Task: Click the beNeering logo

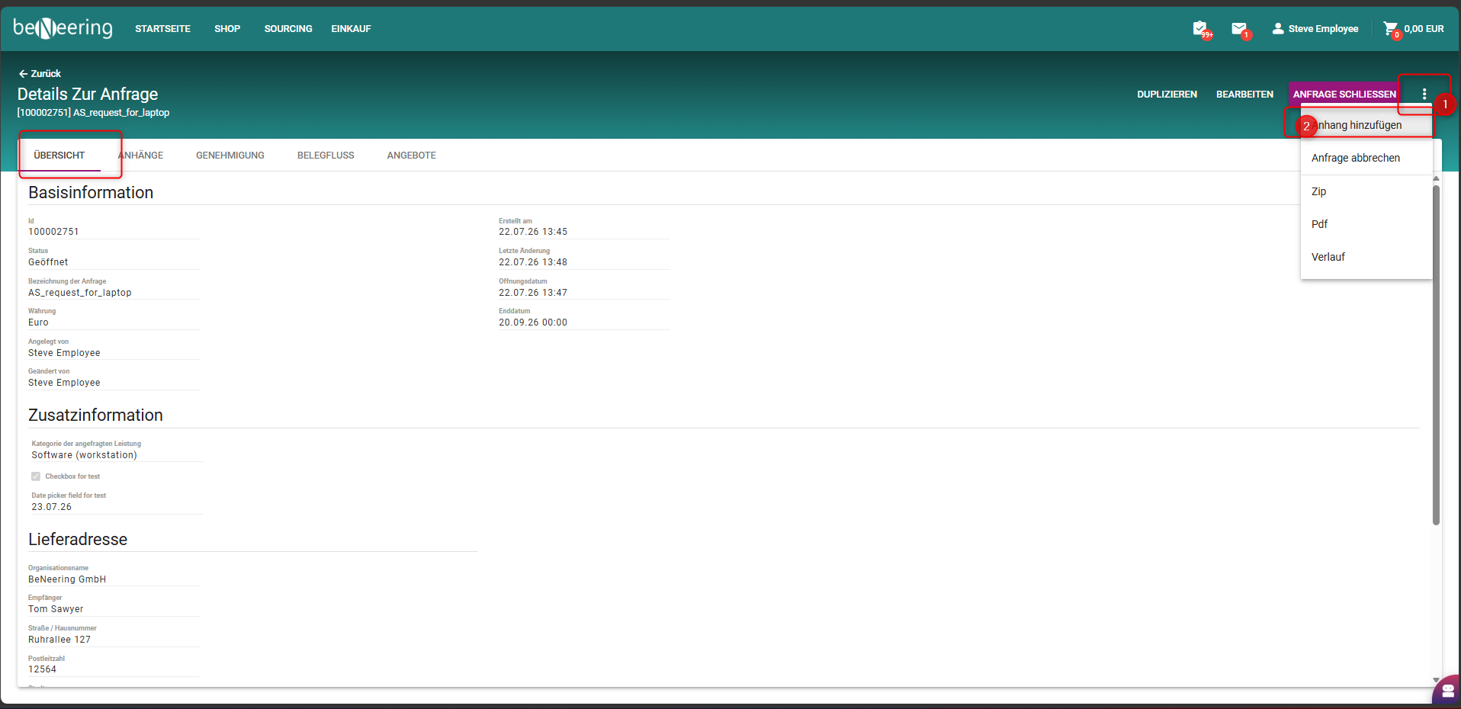Action: click(63, 28)
